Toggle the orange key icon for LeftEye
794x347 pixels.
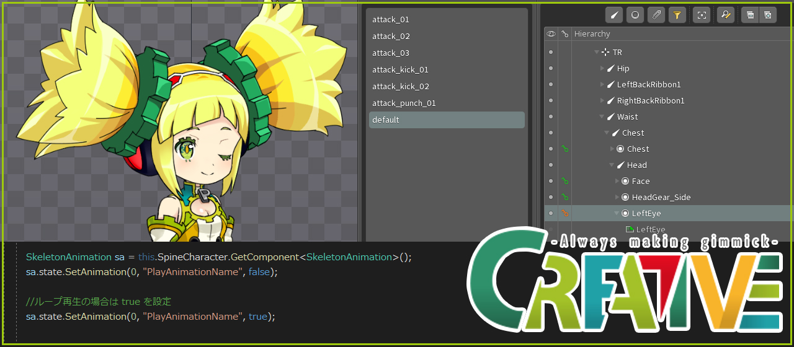point(564,213)
